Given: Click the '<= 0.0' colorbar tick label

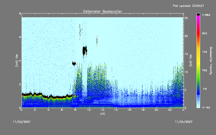Looking at the screenshot, I should [x=206, y=107].
